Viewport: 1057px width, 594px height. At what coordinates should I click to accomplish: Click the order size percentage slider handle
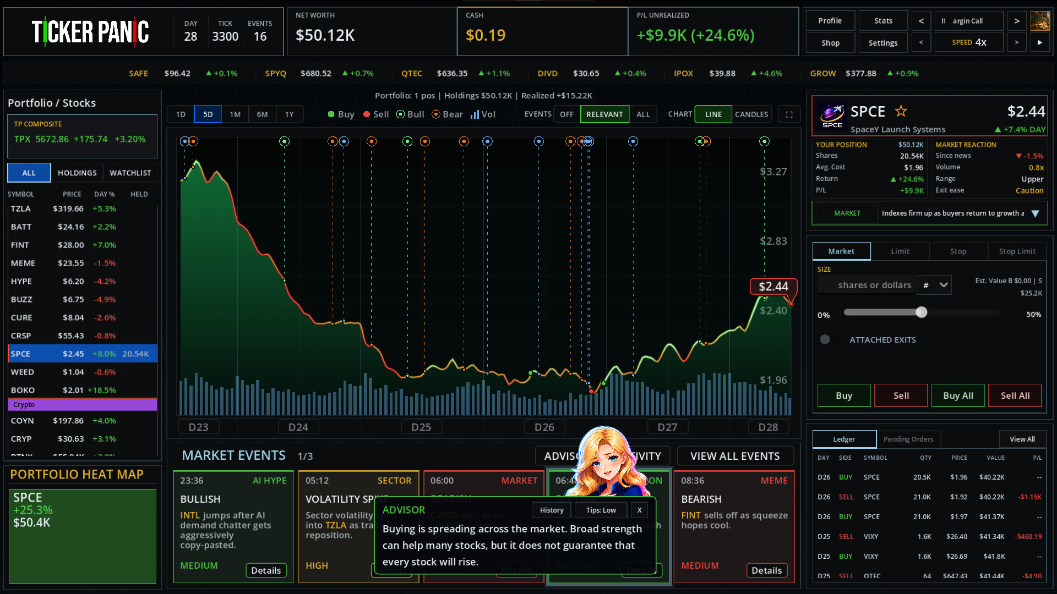pos(921,312)
